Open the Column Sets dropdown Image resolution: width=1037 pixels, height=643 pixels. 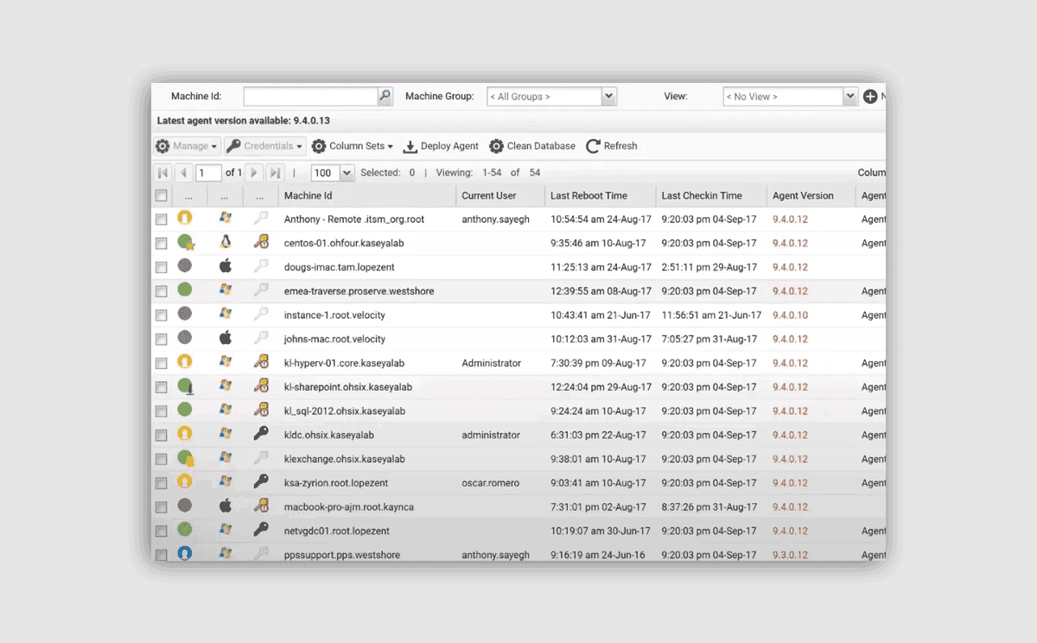pos(353,146)
